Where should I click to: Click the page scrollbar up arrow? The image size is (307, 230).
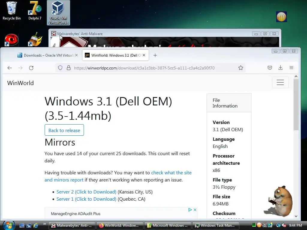296,77
